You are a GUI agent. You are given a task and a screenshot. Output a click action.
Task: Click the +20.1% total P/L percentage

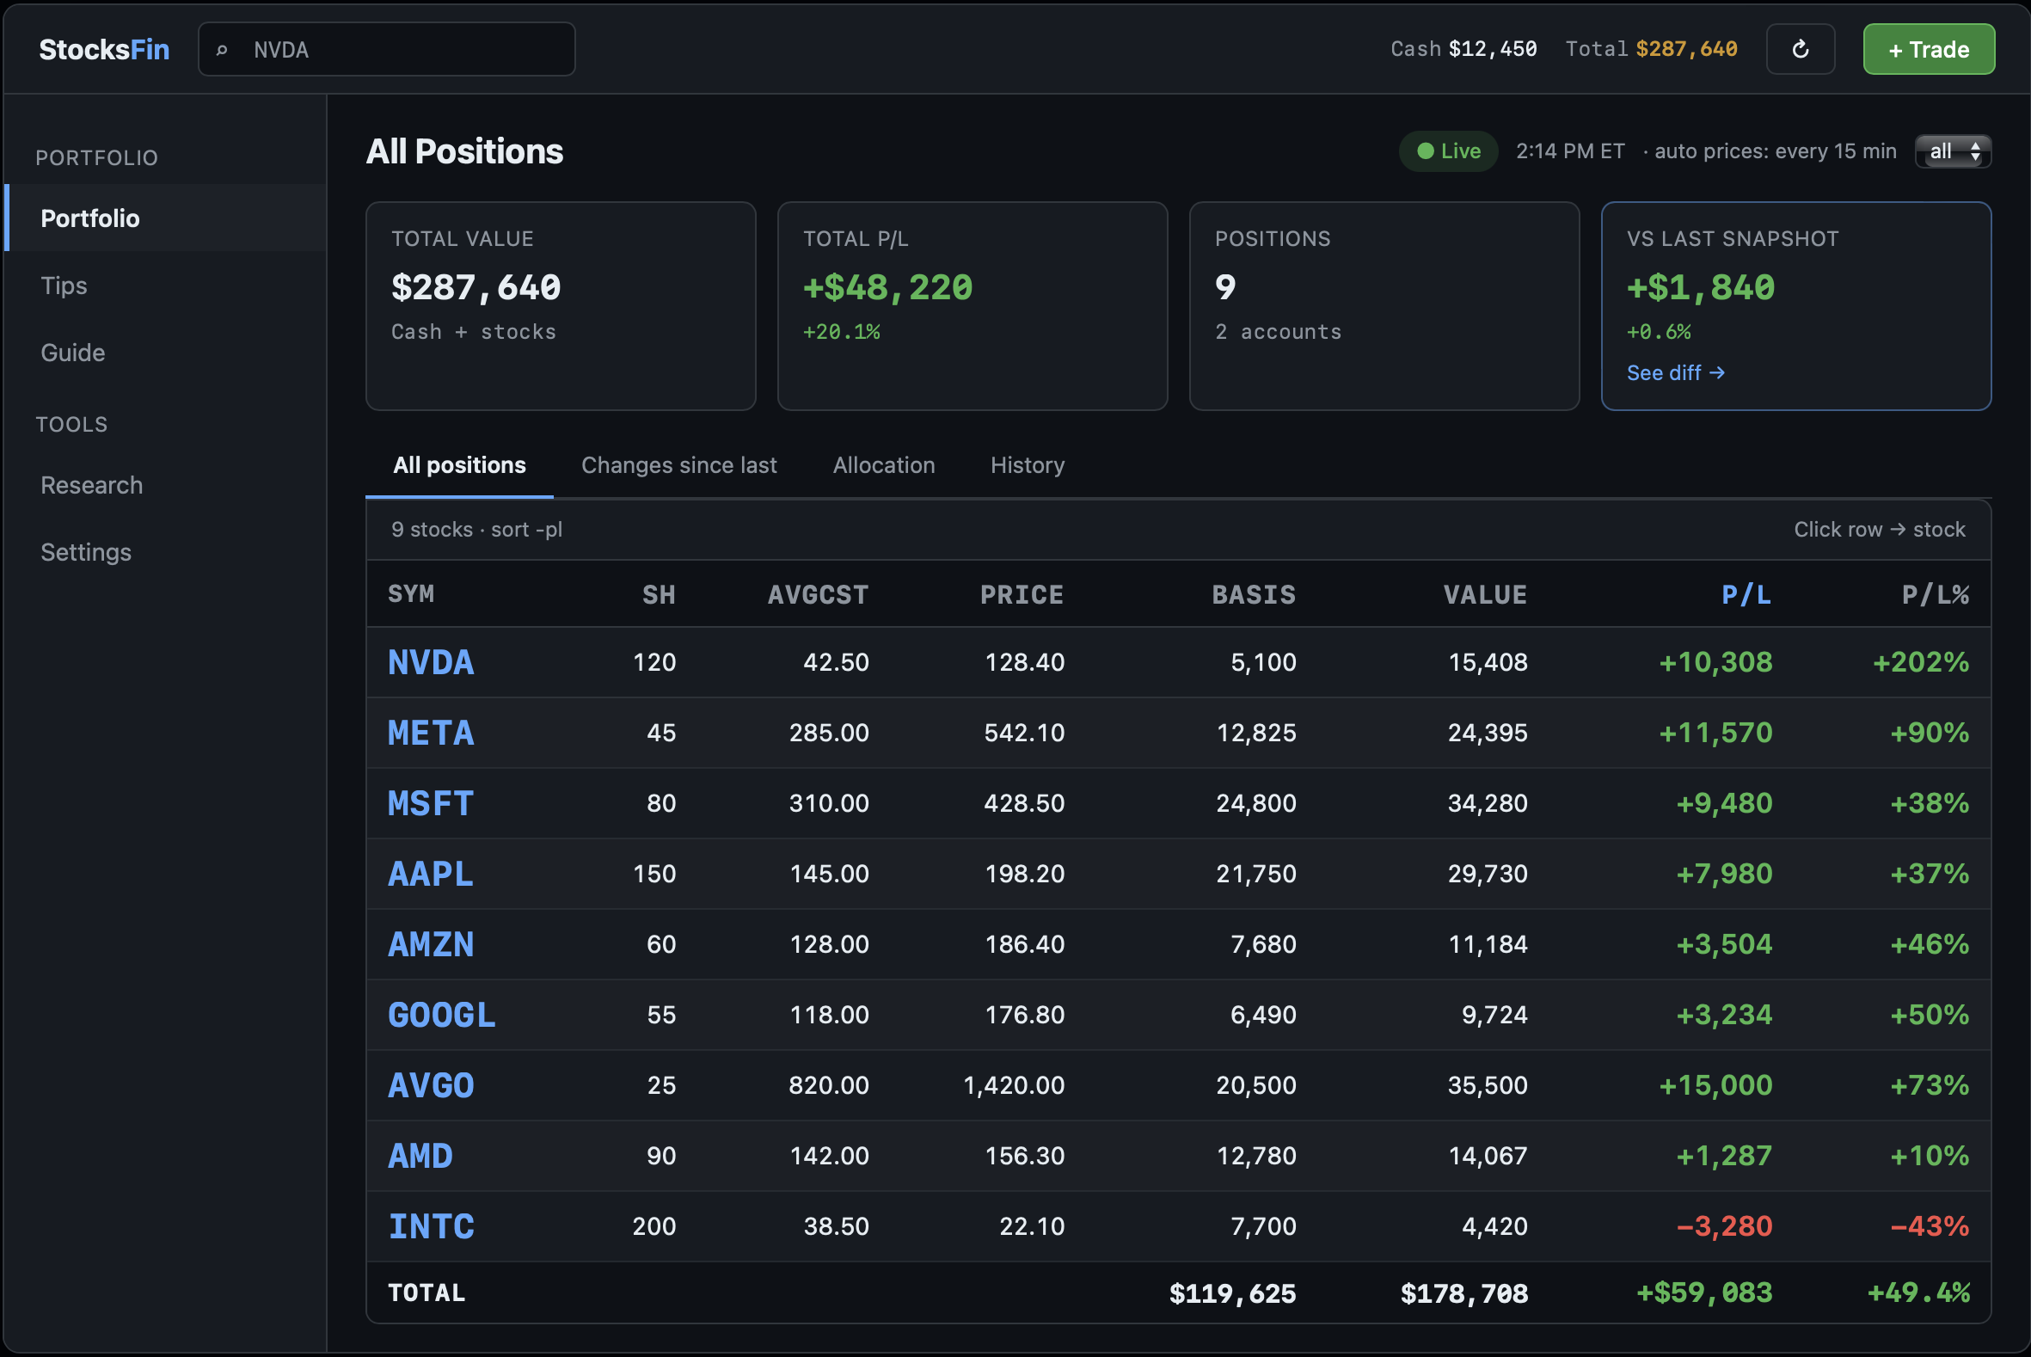click(x=841, y=332)
